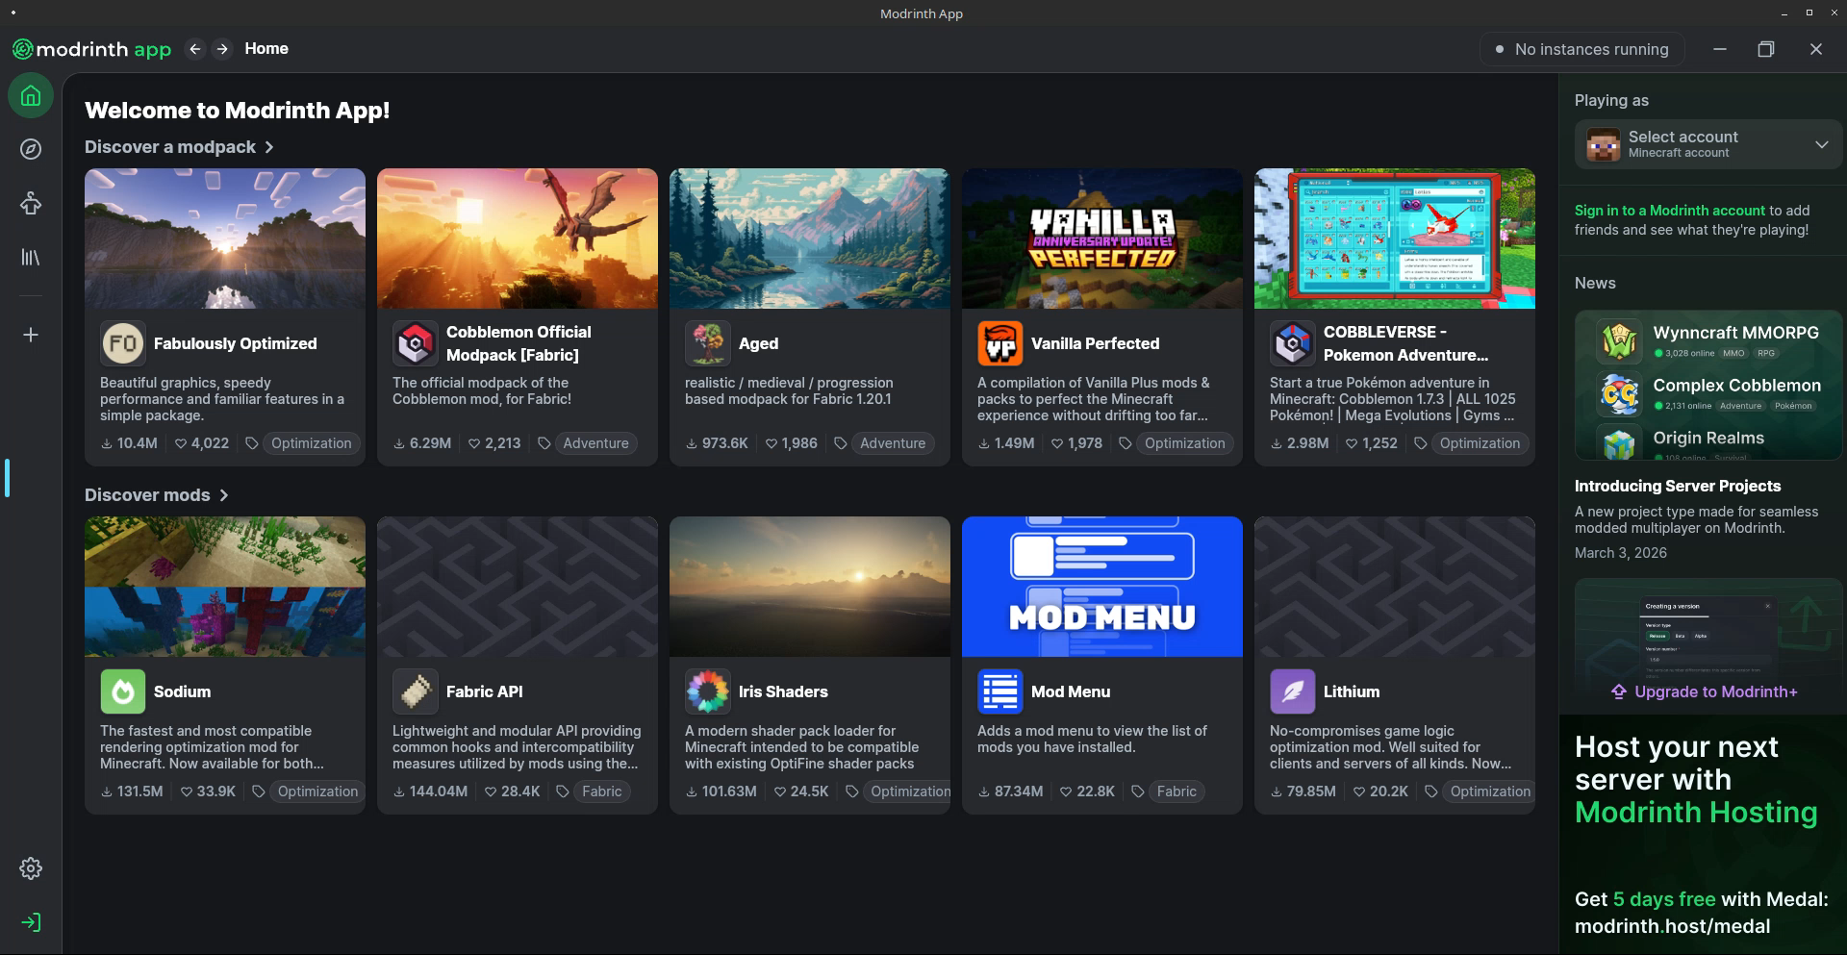Open Settings gear icon
The width and height of the screenshot is (1847, 955).
(31, 868)
